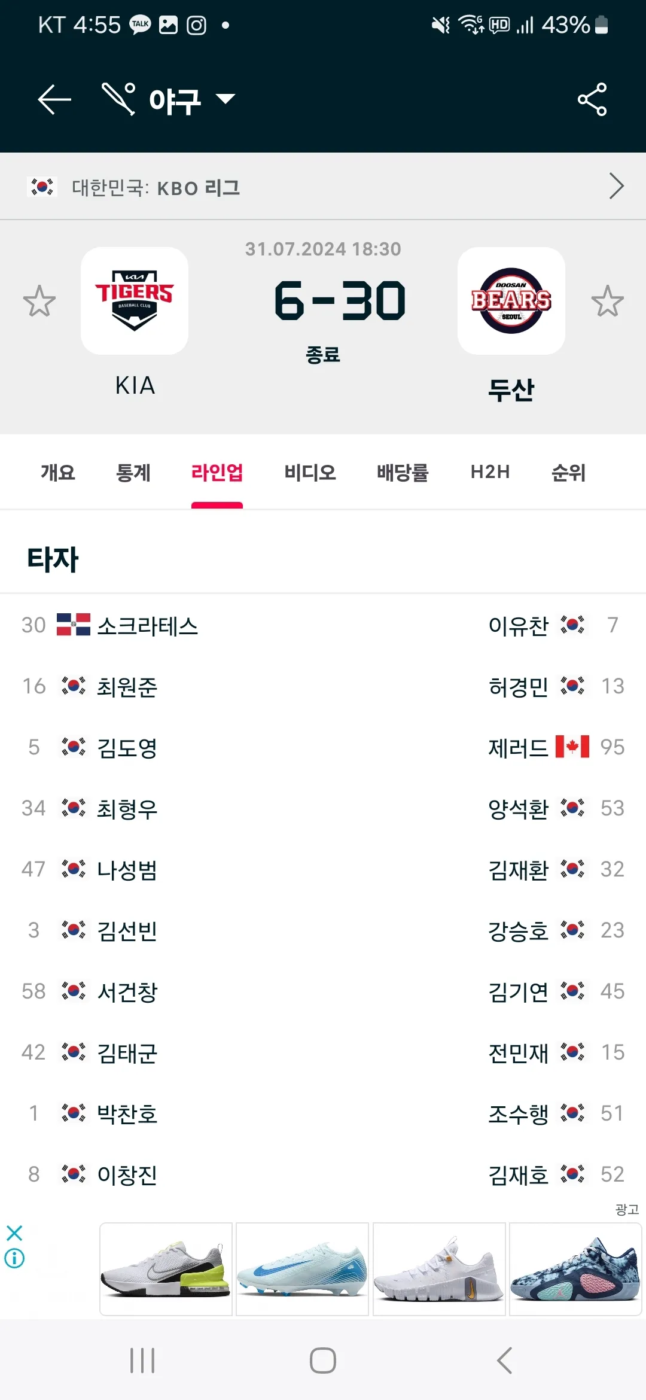Tap the ad info icon

(14, 1259)
